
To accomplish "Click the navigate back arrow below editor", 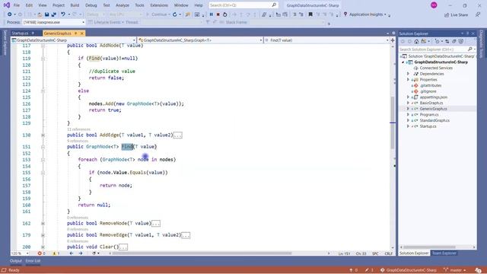I will click(72, 253).
